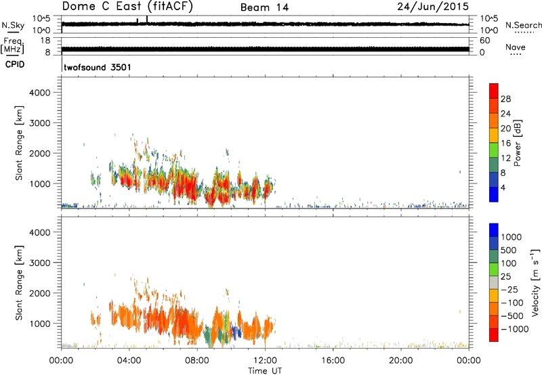
Task: Click the blue velocity patch near 10:00 UT
Action: (x=236, y=332)
